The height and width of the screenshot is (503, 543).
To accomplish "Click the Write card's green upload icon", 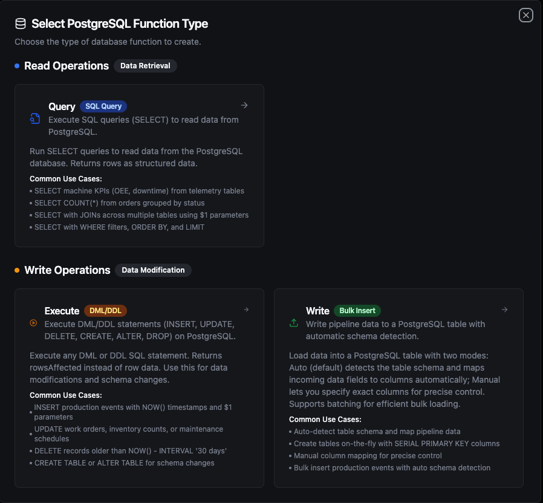I will (x=294, y=323).
